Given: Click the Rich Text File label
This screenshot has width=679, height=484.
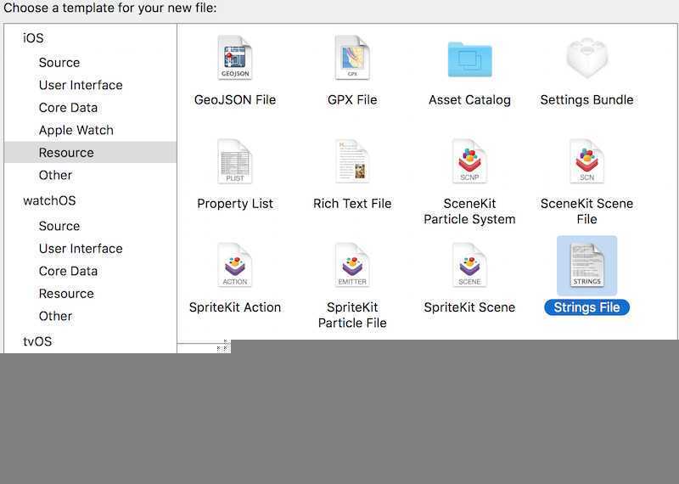Looking at the screenshot, I should (352, 204).
